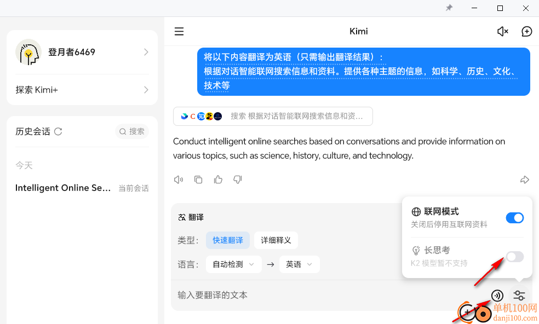Share the response with arrow icon
This screenshot has height=324, width=539.
(x=525, y=180)
